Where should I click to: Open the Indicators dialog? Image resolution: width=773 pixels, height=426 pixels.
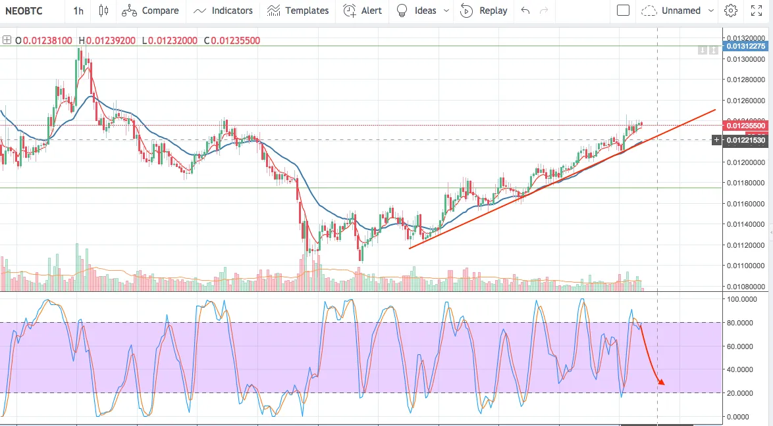tap(223, 11)
